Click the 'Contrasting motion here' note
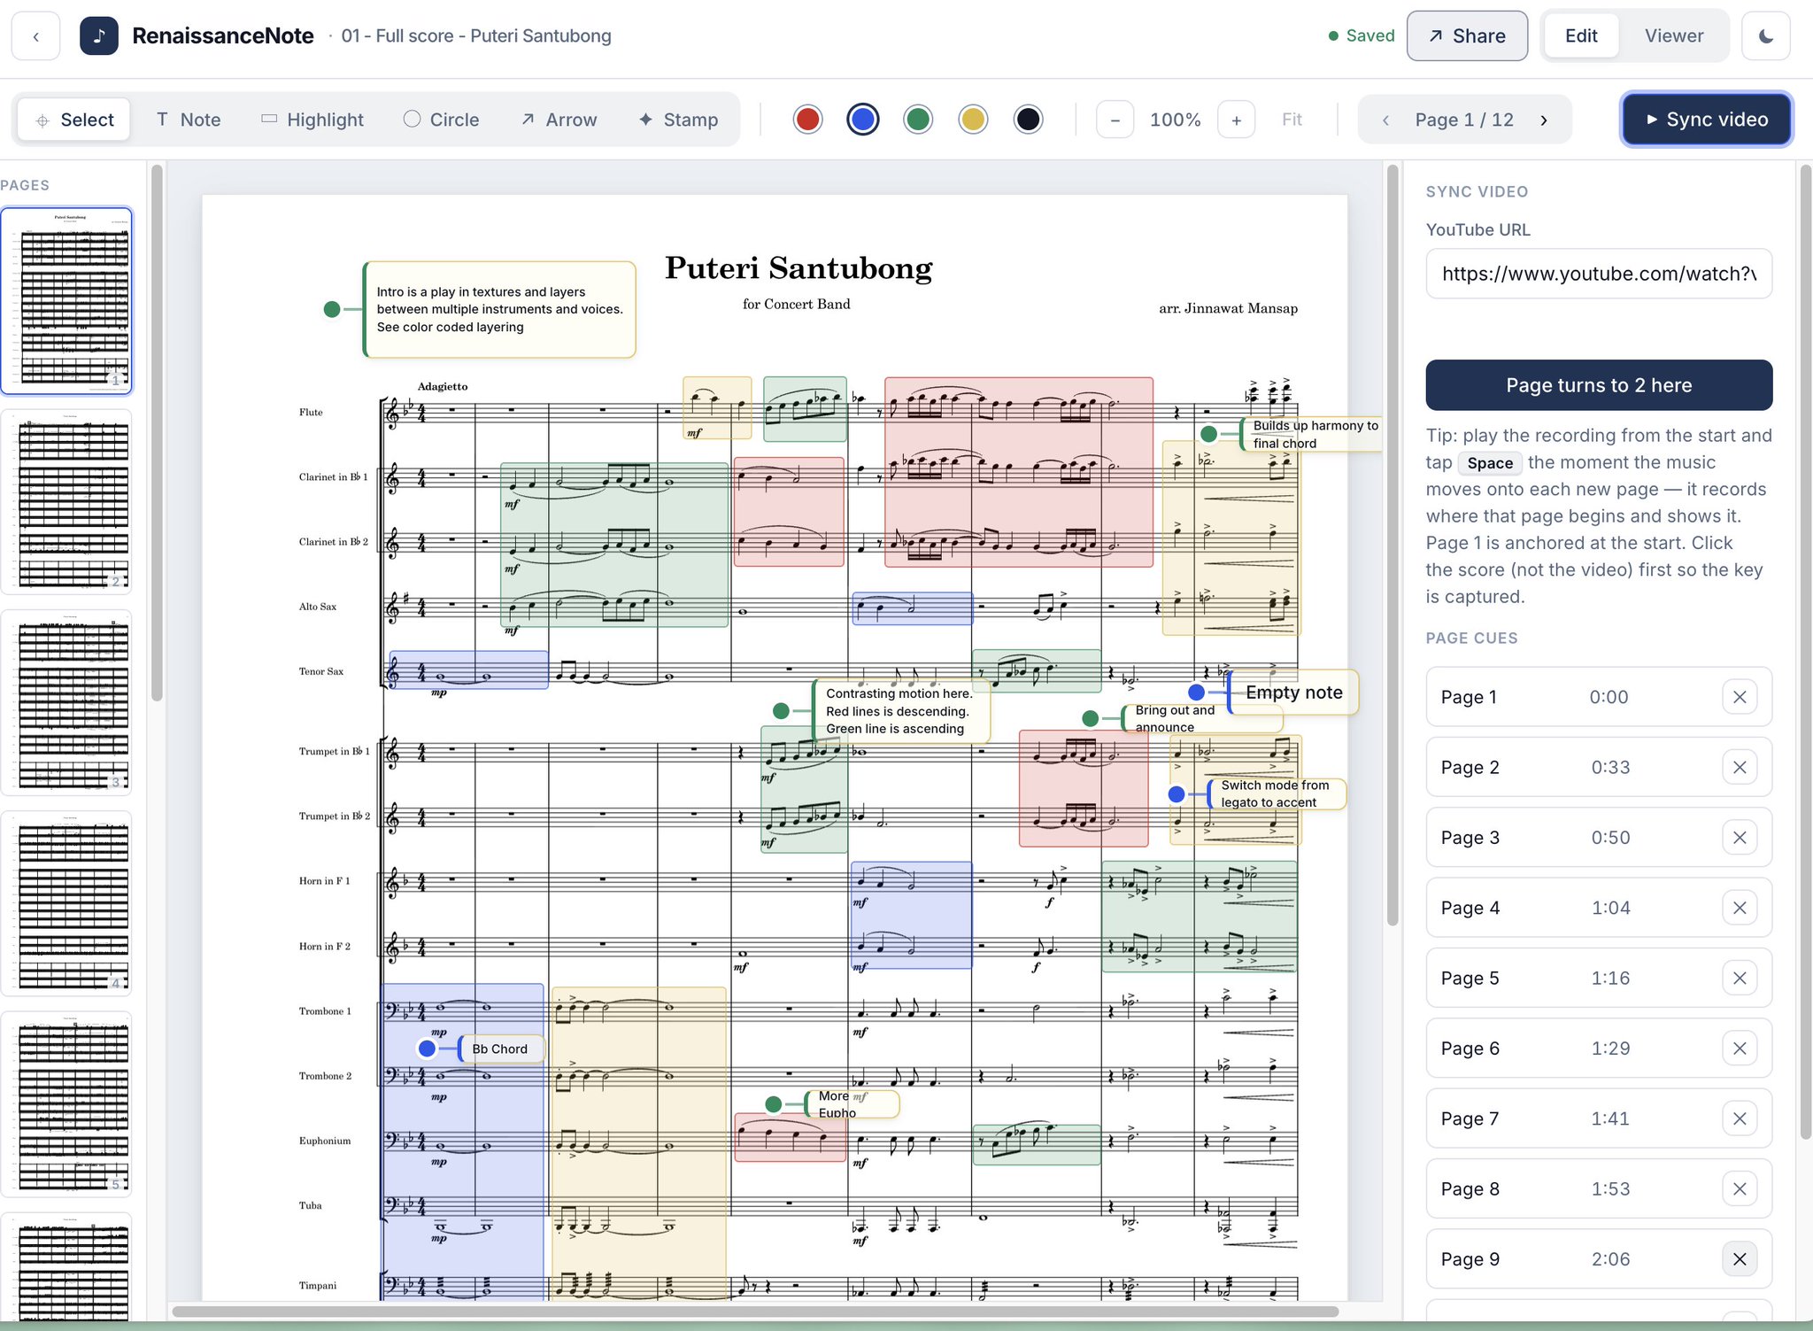This screenshot has width=1813, height=1331. coord(901,711)
